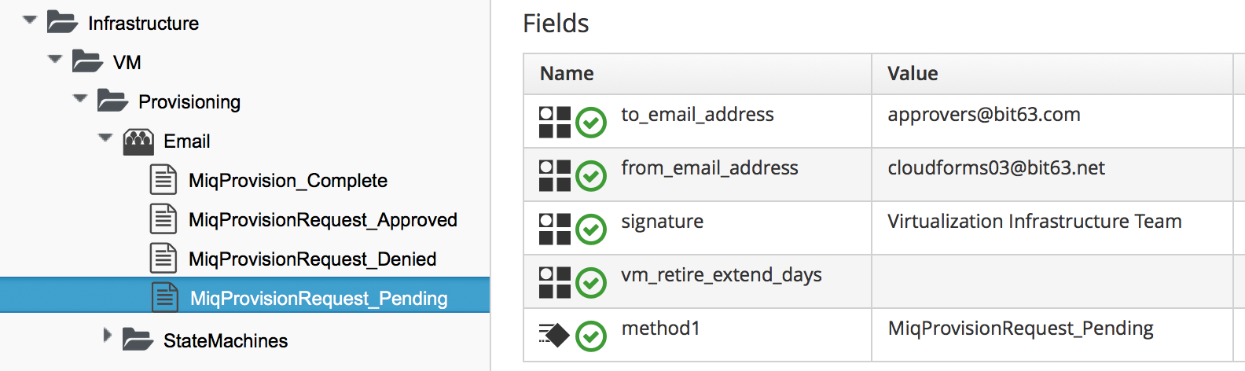Click the green checkmark beside signature
Screen dimensions: 1245x371
591,230
